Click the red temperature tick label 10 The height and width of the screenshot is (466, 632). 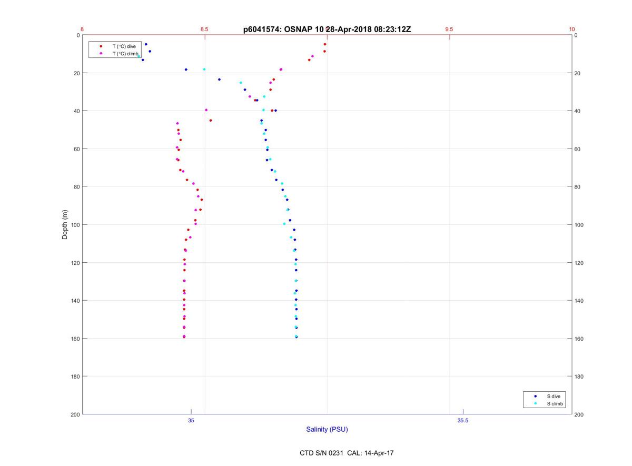pyautogui.click(x=572, y=29)
